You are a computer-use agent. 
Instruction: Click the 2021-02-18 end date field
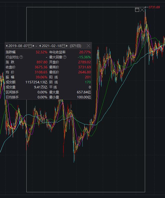click(x=51, y=46)
